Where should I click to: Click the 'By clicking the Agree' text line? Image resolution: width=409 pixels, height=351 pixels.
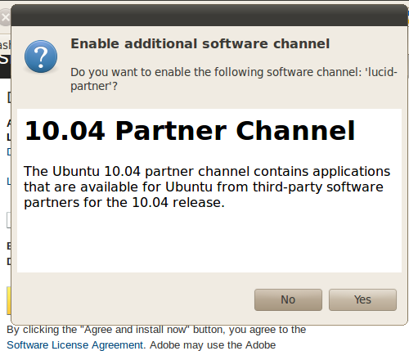coord(156,330)
